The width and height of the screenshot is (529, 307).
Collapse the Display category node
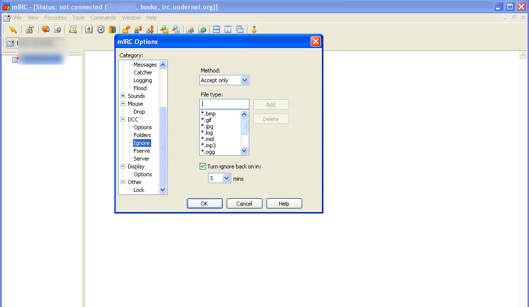[123, 166]
